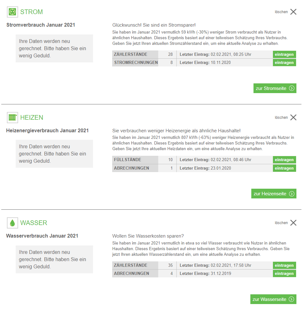303x310 pixels.
Task: Click the Wasser water drop icon
Action: [13, 223]
